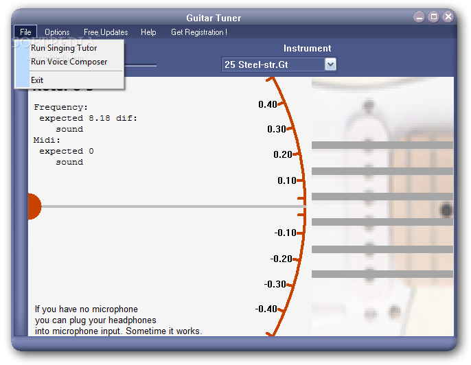Click the -0.10 mark on the gauge
Viewport: 471px width, 365px height.
coord(286,233)
